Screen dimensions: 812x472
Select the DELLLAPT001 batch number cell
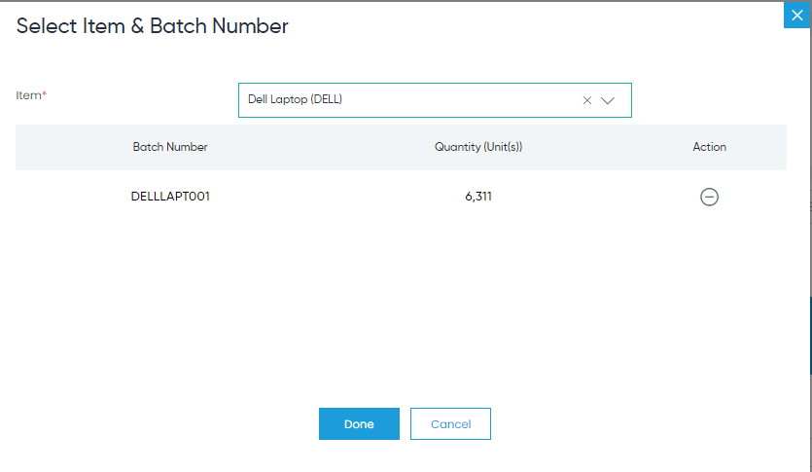point(170,197)
